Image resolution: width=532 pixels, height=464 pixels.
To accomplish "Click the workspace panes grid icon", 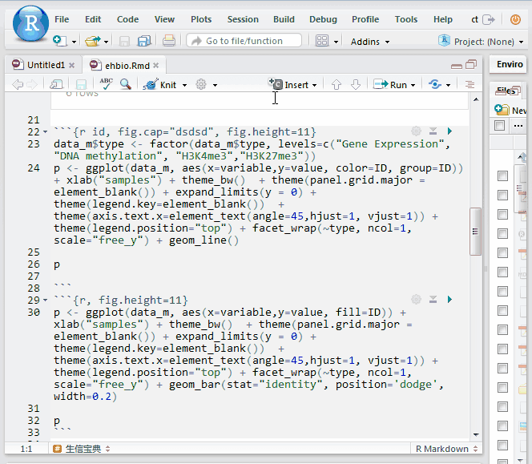I will coord(321,41).
